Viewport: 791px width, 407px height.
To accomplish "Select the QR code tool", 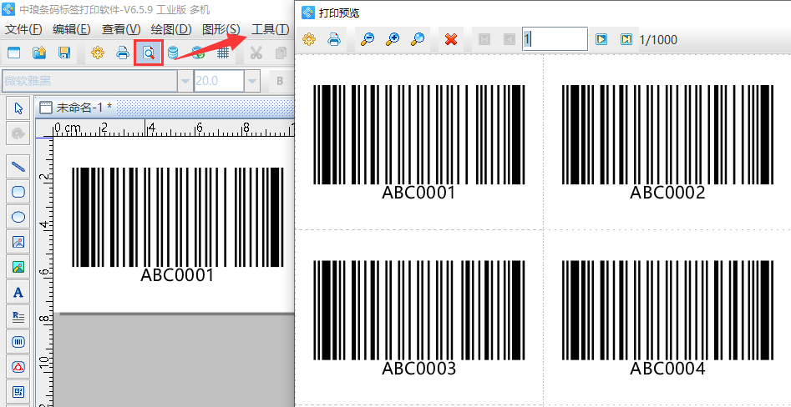I will point(18,391).
